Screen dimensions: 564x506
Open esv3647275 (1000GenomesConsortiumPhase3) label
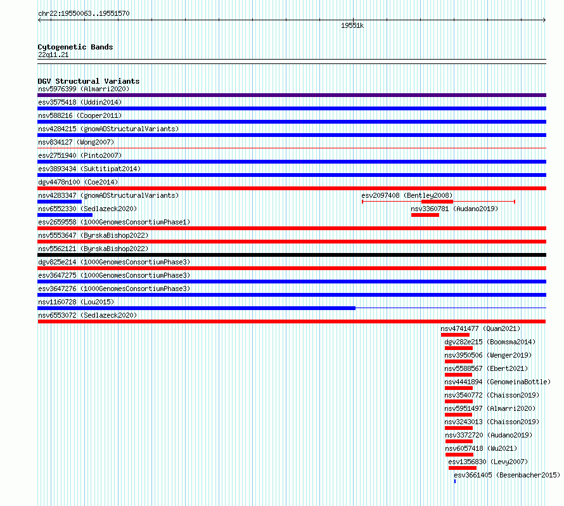point(114,275)
